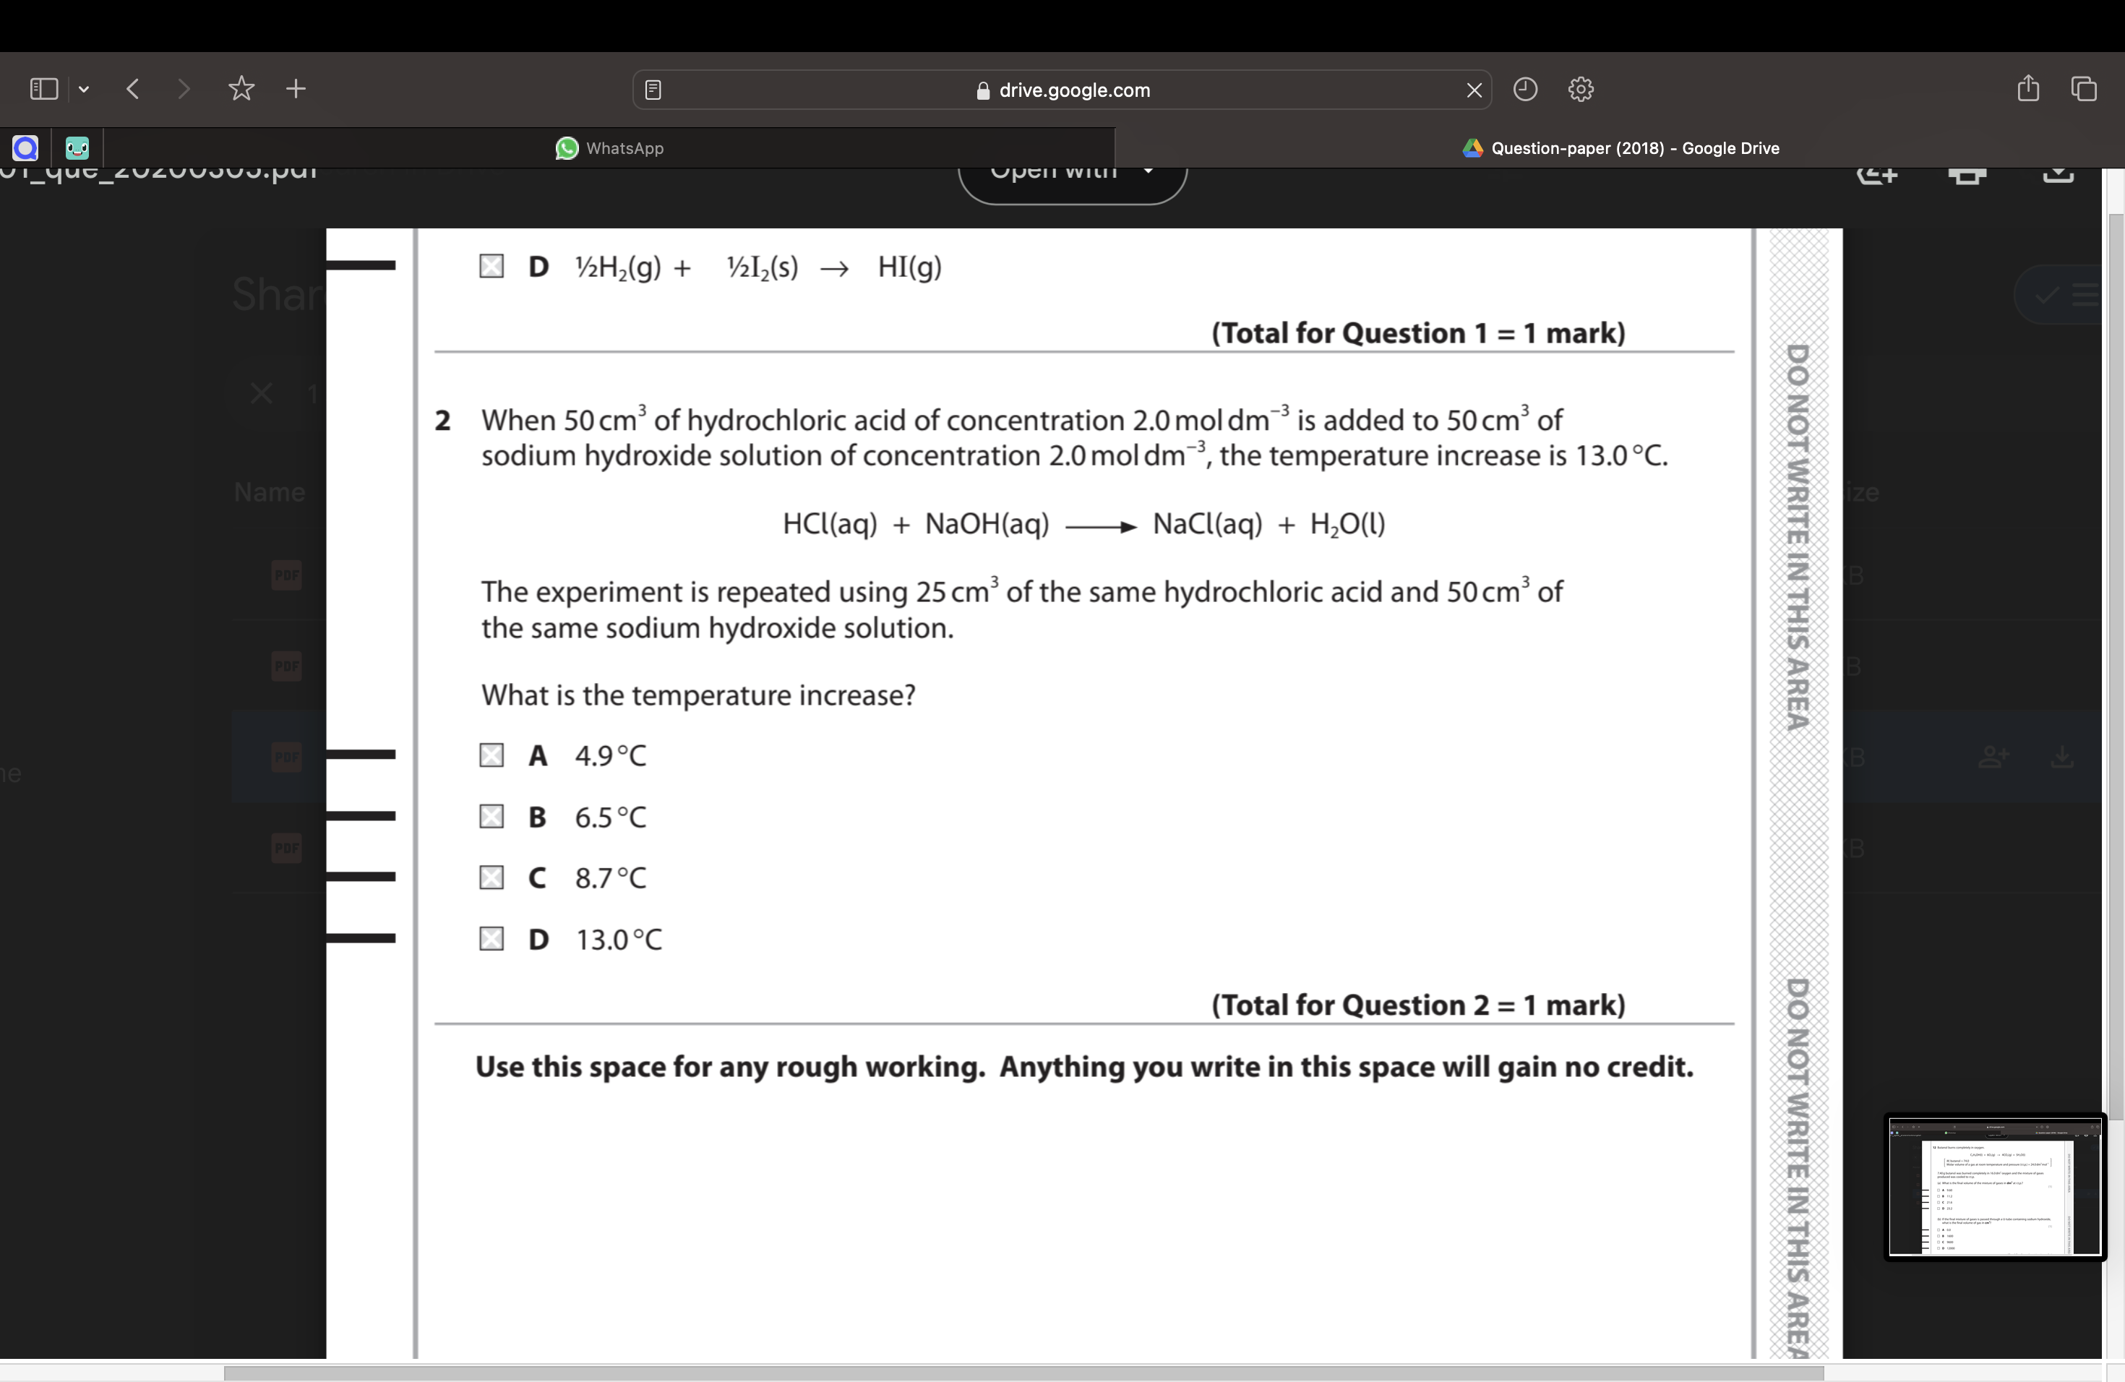Click the HCl(aq) + NaOH(aq) equation

tap(1084, 524)
